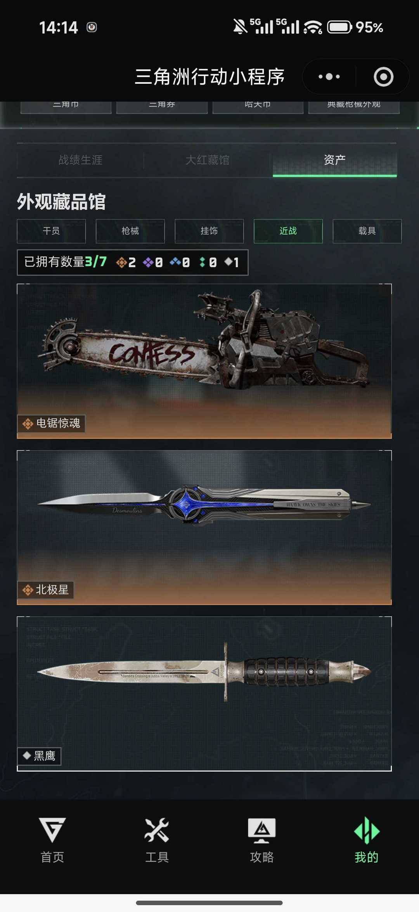
Task: Open the 首页 home icon
Action: (52, 830)
